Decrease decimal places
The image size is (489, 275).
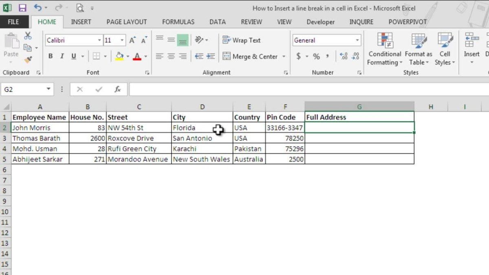pyautogui.click(x=355, y=56)
